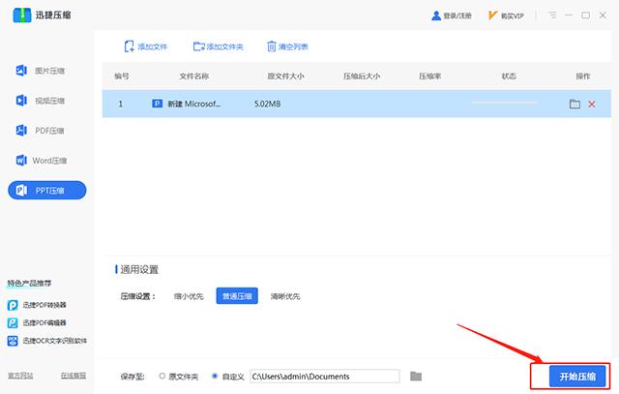Select 原文件夹 radio button
This screenshot has height=394, width=619.
[x=162, y=377]
